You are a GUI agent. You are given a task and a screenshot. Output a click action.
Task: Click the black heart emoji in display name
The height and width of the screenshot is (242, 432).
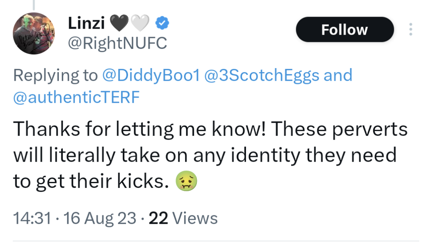(119, 22)
